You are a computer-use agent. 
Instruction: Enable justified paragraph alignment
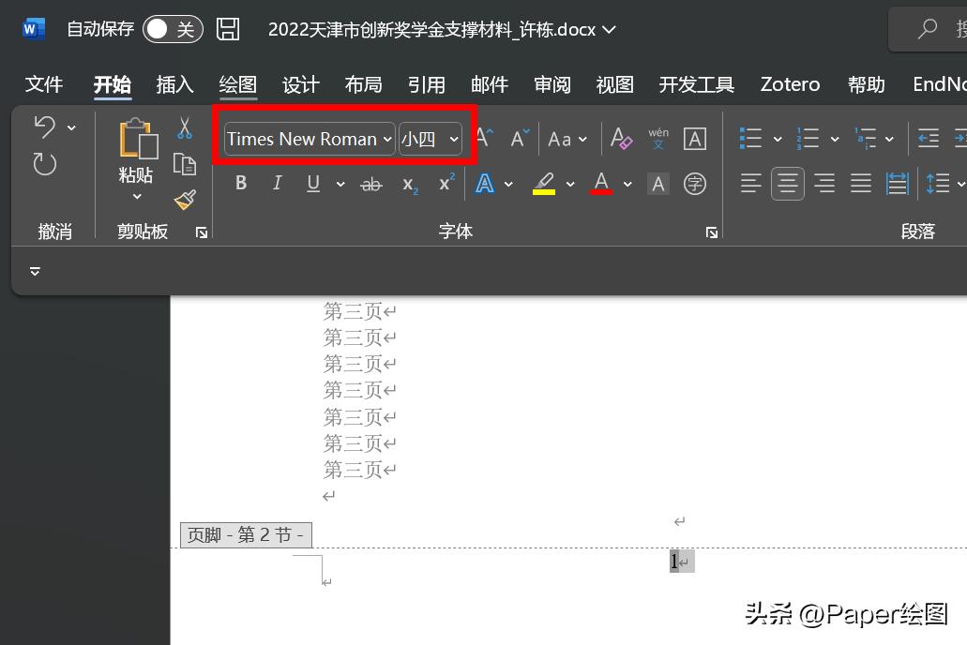click(861, 183)
